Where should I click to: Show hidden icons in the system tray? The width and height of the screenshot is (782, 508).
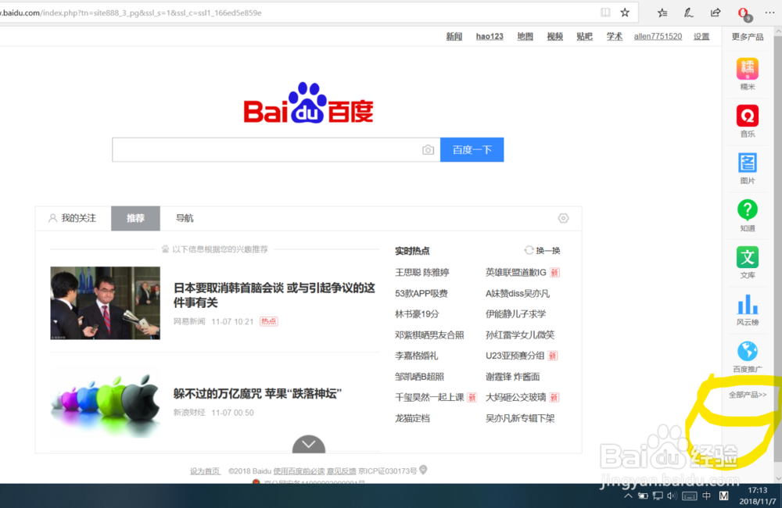click(629, 495)
